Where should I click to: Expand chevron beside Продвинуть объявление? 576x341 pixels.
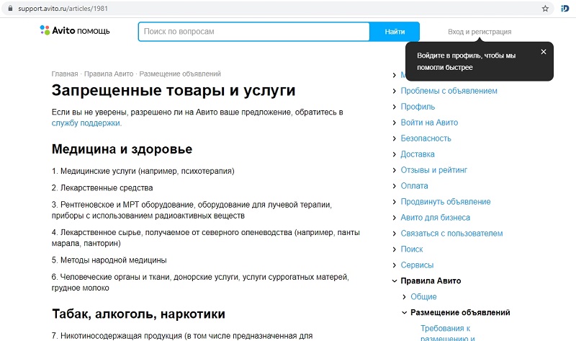394,202
